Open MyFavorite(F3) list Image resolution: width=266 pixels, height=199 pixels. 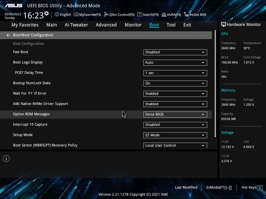(87, 15)
